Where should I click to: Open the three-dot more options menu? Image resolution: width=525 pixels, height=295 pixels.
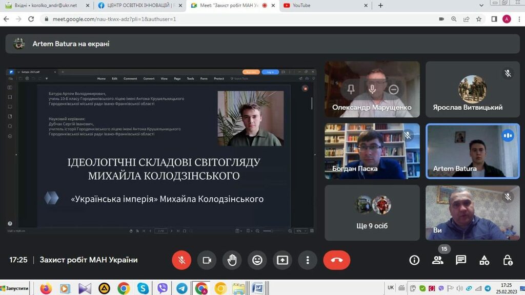pos(307,260)
